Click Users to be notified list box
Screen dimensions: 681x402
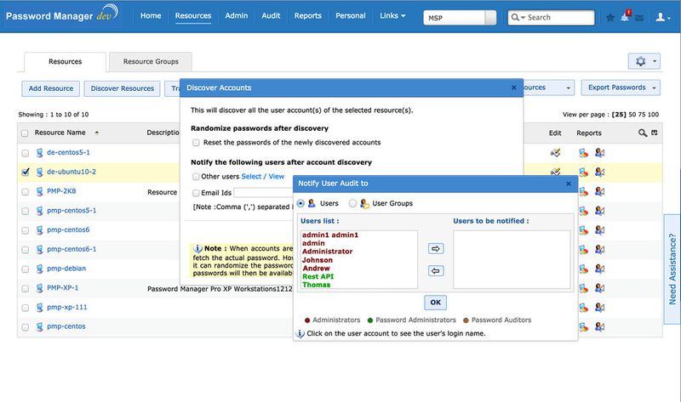pyautogui.click(x=512, y=259)
